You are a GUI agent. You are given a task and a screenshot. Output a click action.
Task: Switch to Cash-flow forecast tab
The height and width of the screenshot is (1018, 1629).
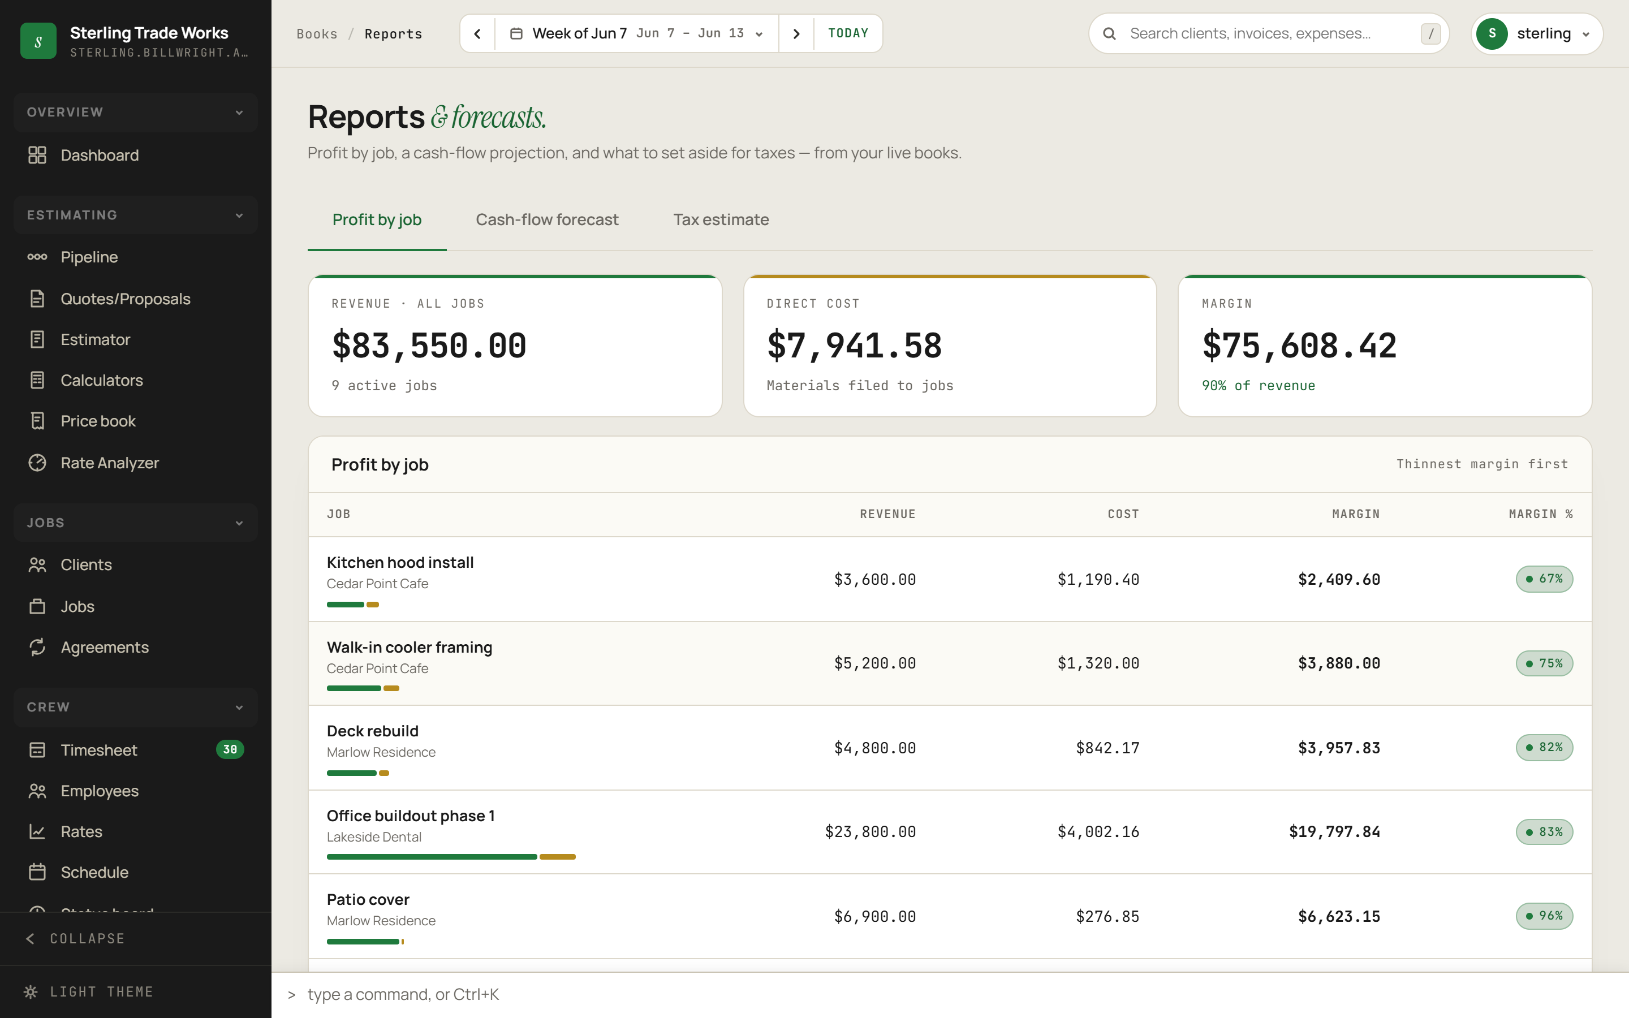click(546, 220)
